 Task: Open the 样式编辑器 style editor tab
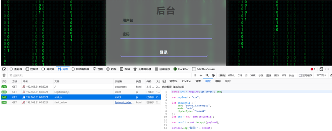tap(80, 69)
